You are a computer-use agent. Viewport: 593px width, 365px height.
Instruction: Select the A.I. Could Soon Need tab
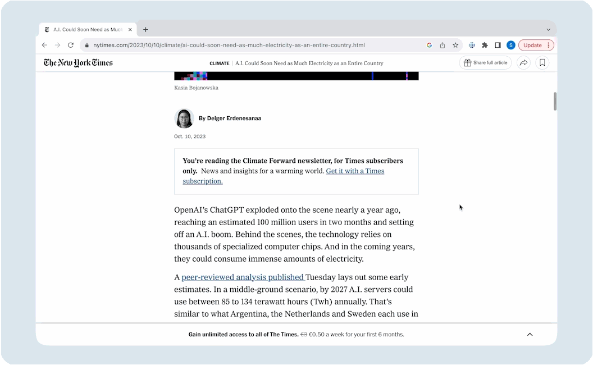(x=87, y=30)
